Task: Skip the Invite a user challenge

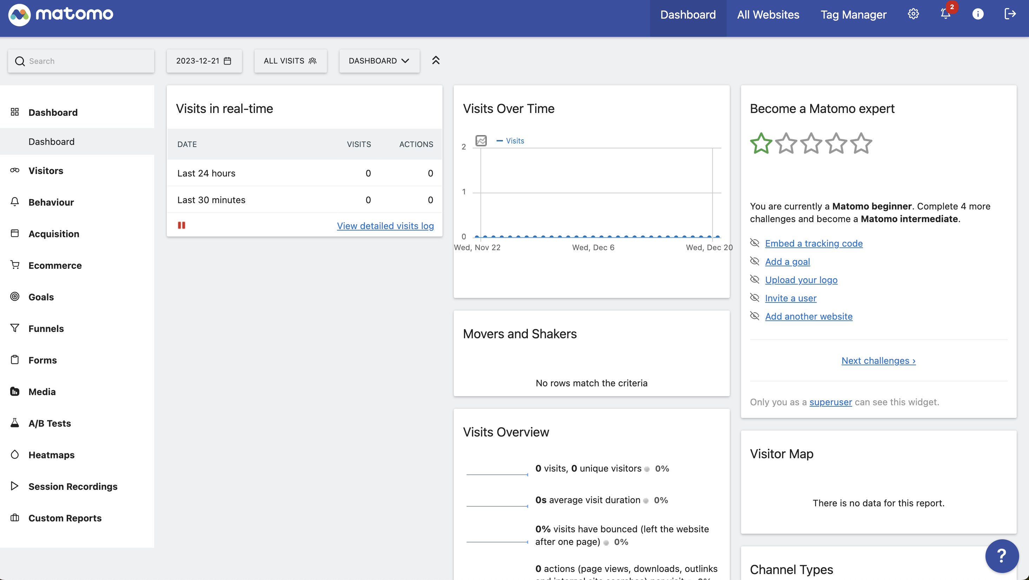Action: [x=755, y=298]
